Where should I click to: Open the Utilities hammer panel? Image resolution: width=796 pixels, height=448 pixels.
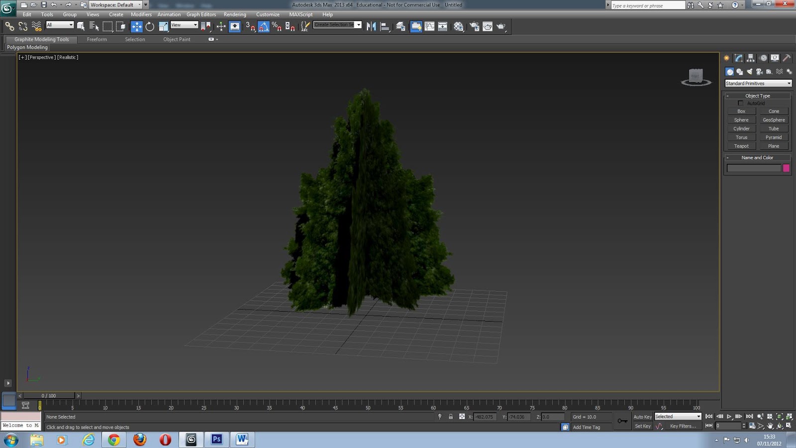pos(787,58)
